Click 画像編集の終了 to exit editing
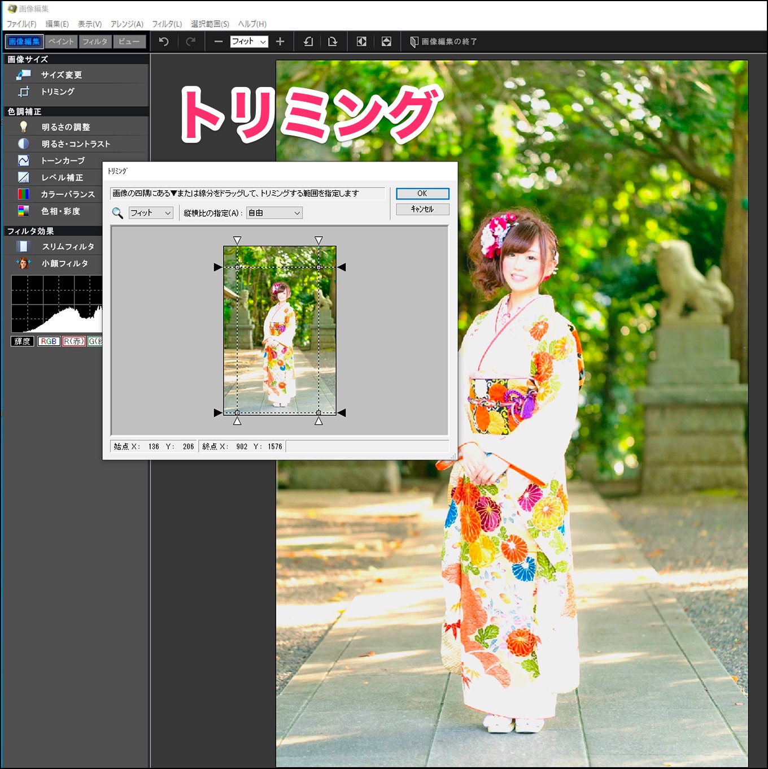 [x=444, y=41]
